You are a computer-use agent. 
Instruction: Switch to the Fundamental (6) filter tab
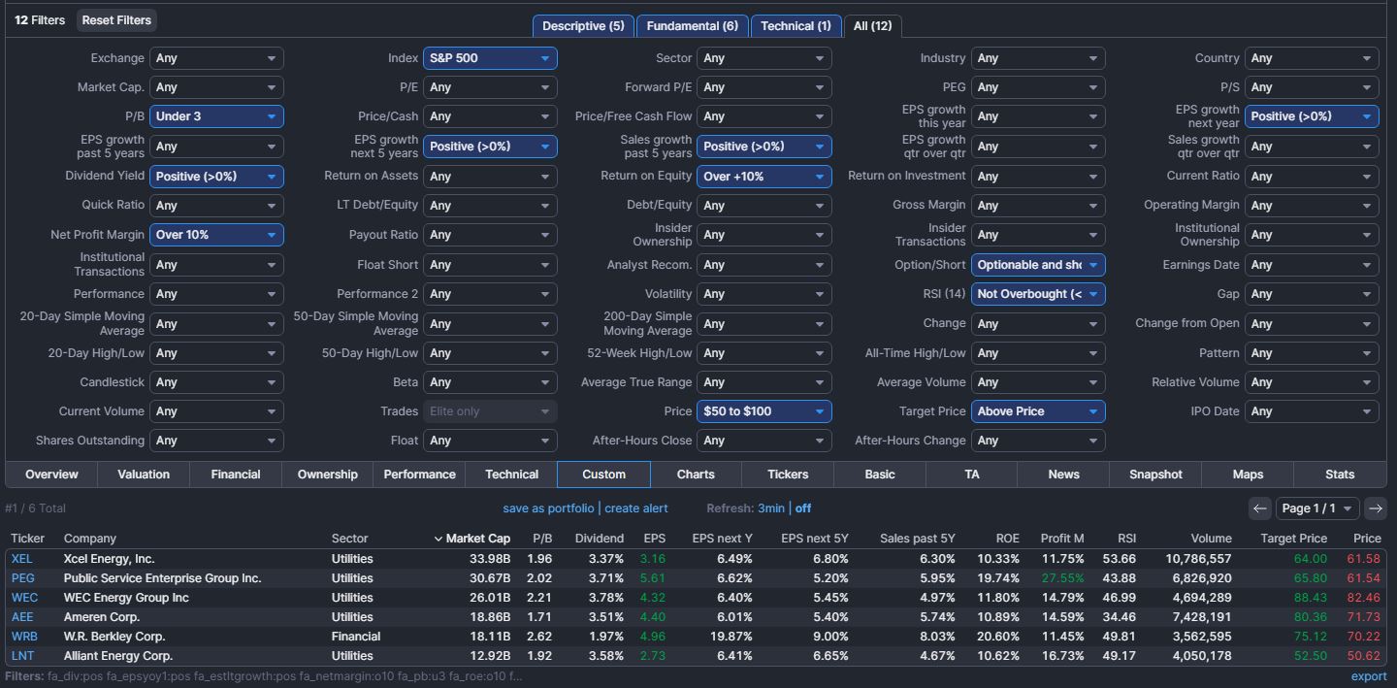pyautogui.click(x=692, y=26)
